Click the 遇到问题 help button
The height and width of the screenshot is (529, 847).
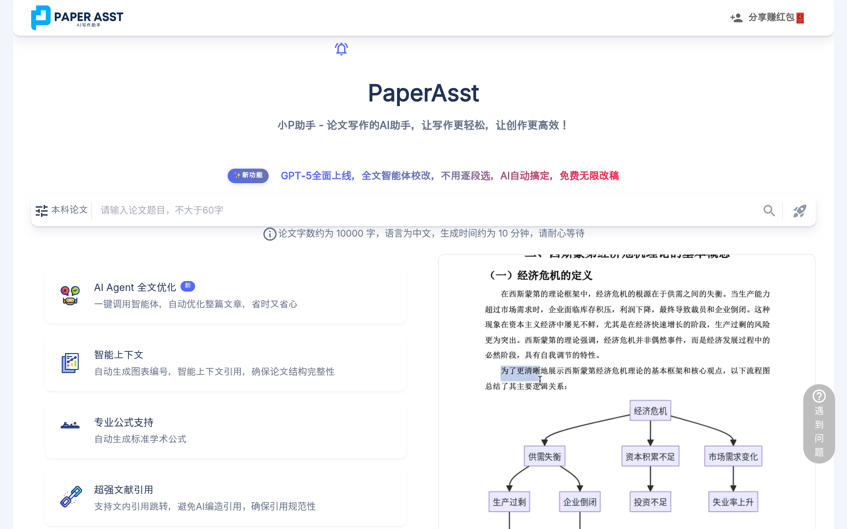point(819,424)
